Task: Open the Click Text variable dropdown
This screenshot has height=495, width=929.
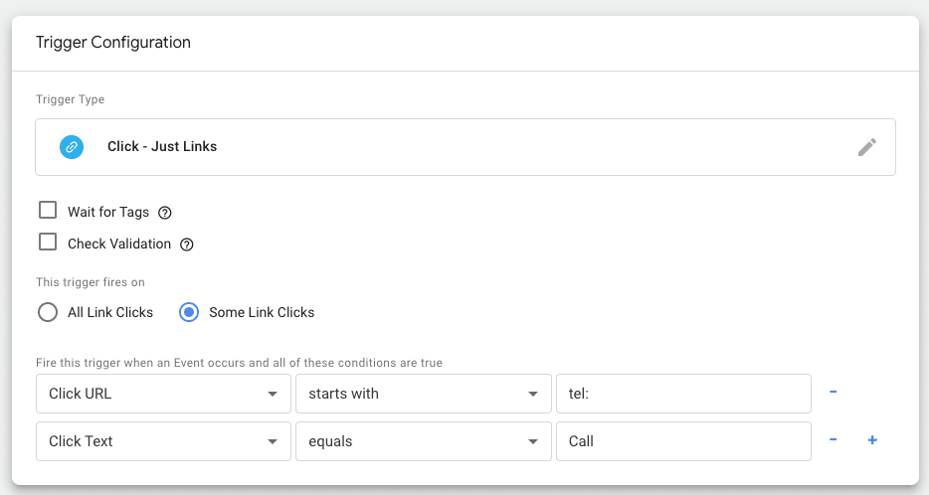Action: click(163, 441)
